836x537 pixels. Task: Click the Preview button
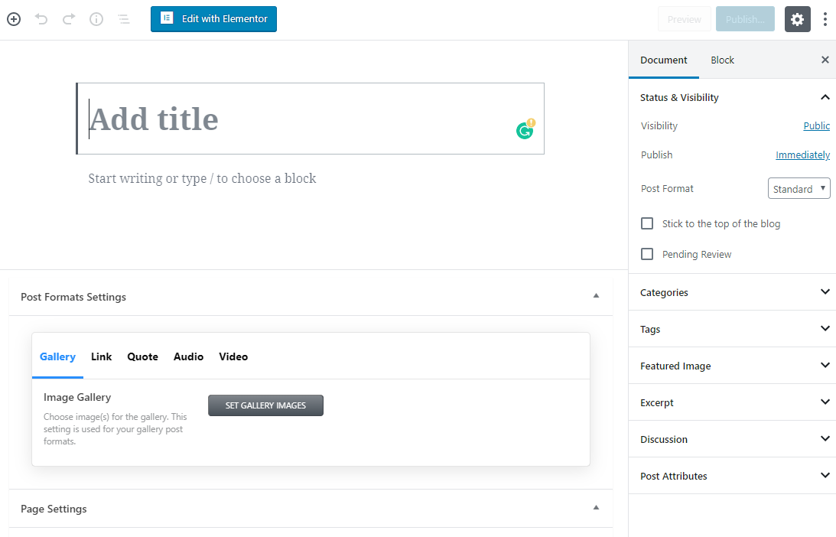click(684, 19)
